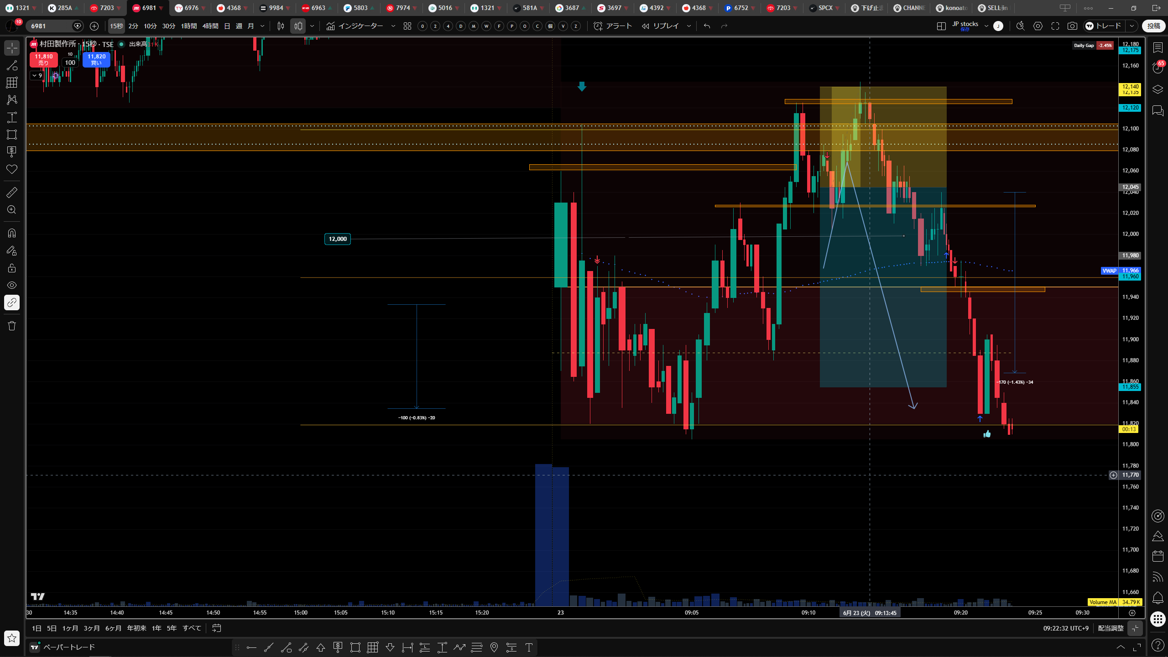Click the 6981 symbol search field

[50, 26]
